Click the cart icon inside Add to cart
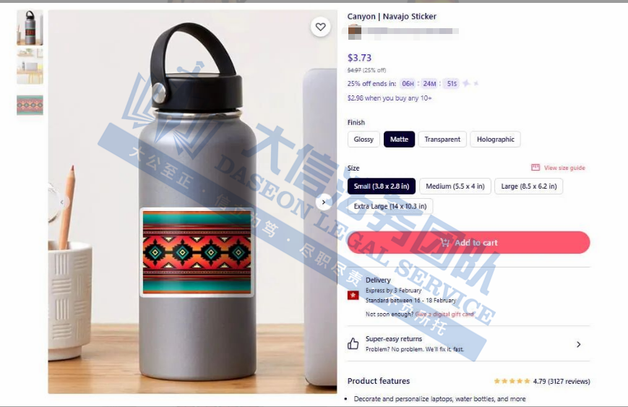The width and height of the screenshot is (628, 407). tap(445, 242)
